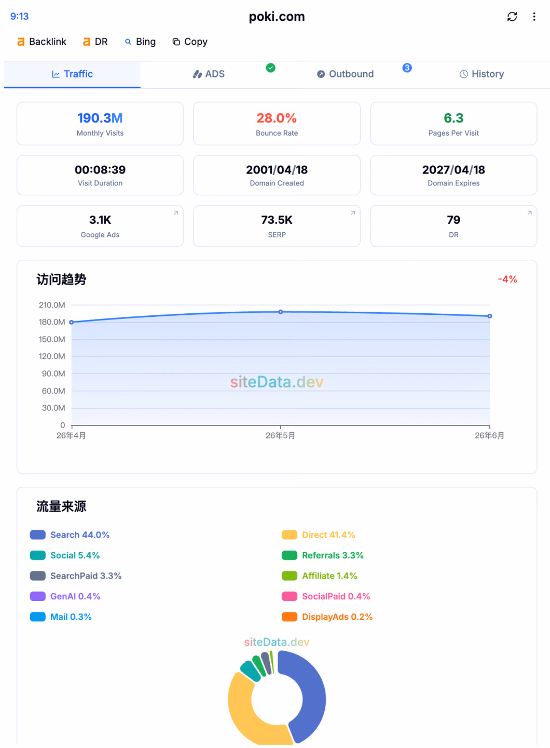Toggle the Direct 41.4% legend swatch
The image size is (550, 748).
click(x=290, y=535)
